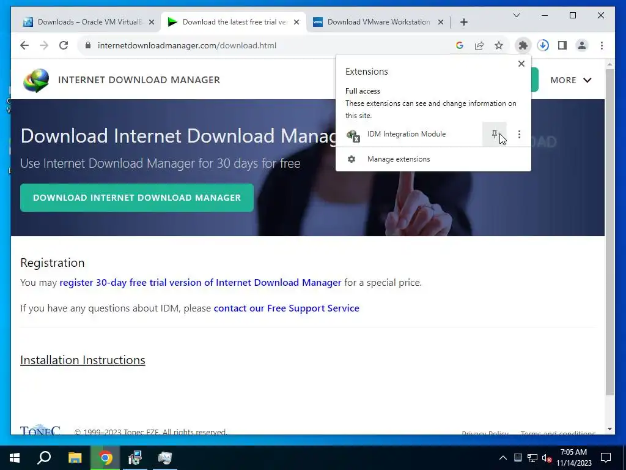
Task: Click DOWNLOAD INTERNET DOWNLOAD MANAGER button
Action: pos(137,198)
